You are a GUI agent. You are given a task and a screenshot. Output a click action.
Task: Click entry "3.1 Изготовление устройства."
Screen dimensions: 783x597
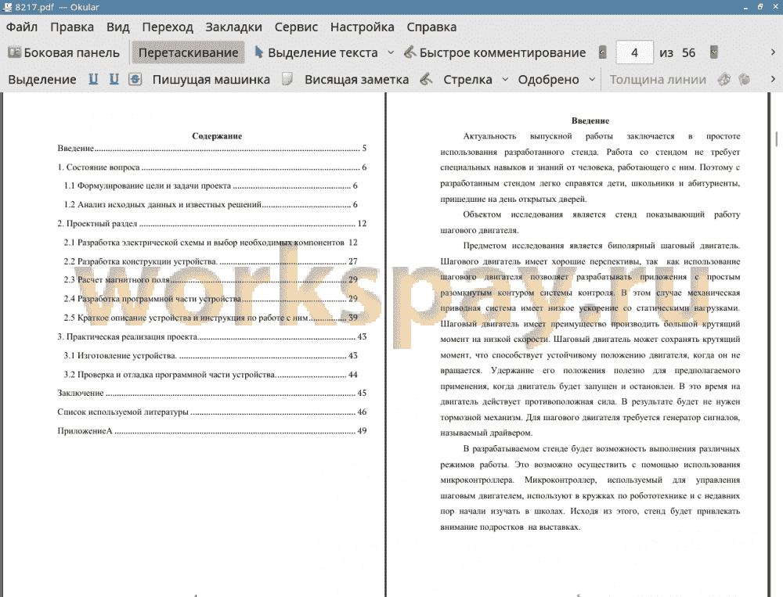(211, 355)
